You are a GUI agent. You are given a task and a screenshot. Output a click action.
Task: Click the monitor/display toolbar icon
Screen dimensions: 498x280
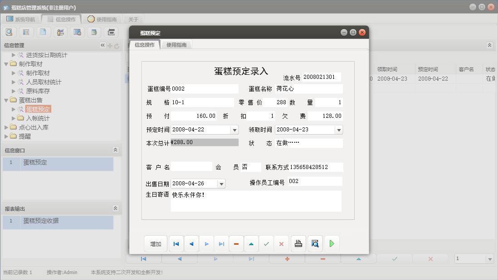(77, 32)
